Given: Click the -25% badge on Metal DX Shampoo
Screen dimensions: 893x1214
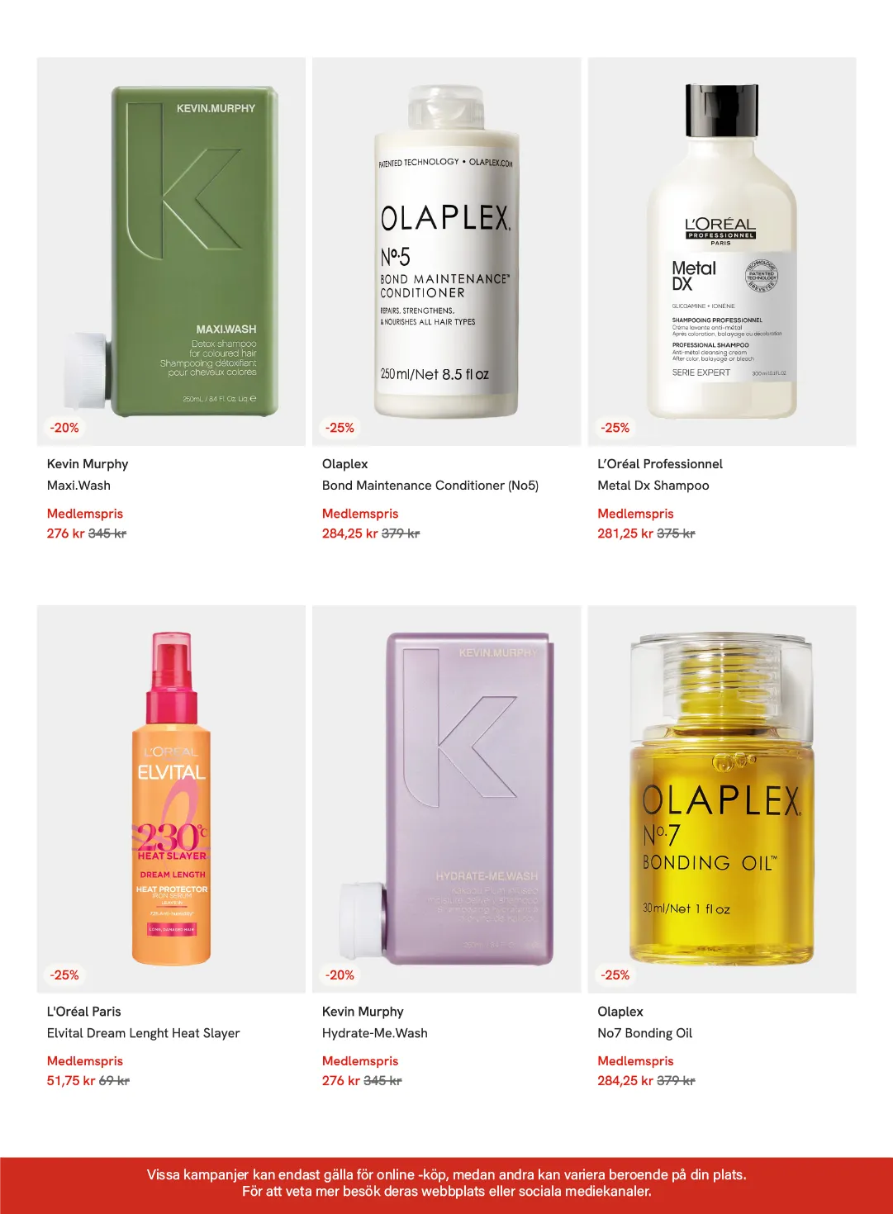Looking at the screenshot, I should pyautogui.click(x=615, y=428).
